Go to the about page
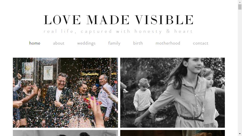The image size is (242, 136). [59, 43]
